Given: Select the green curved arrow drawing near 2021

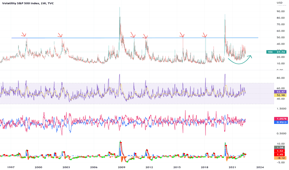Looking at the screenshot, I should click(x=240, y=60).
